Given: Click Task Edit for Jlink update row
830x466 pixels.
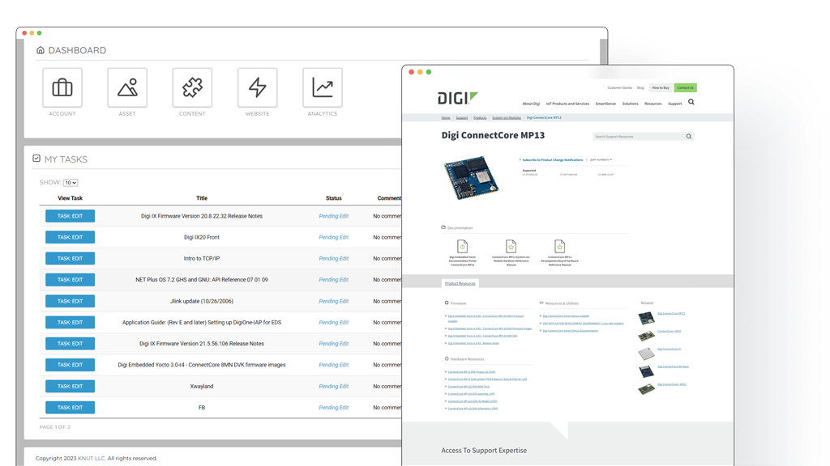Looking at the screenshot, I should coord(70,301).
